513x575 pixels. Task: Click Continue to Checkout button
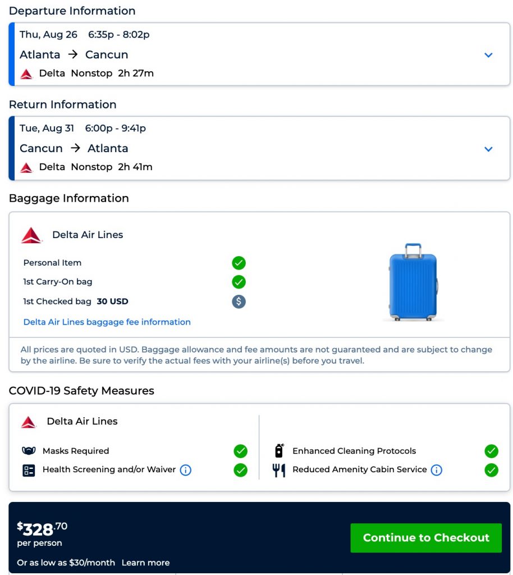coord(426,538)
